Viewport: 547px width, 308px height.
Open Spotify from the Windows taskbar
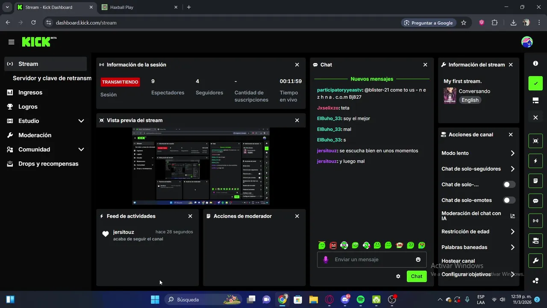pos(360,299)
